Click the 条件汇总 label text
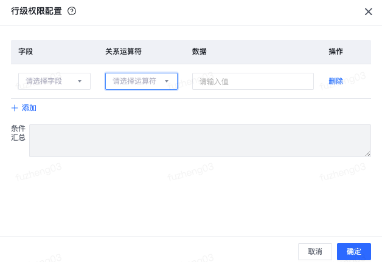Viewport: 382px width, 262px height. [x=18, y=133]
